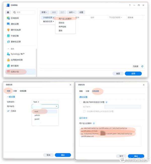Image resolution: width=151 pixels, height=164 pixels.
Task: Expand the 新增 dropdown button
Action: (x=44, y=12)
